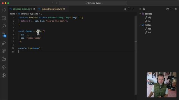Image resolution: width=179 pixels, height=100 pixels.
Task: Click line number 5 in the gutter
Action: click(x=14, y=31)
